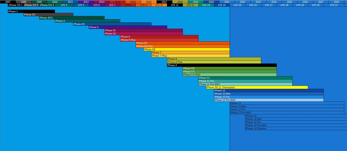The width and height of the screenshot is (347, 151).
Task: Select the iPhone 12 Mini bar
Action: (269, 94)
